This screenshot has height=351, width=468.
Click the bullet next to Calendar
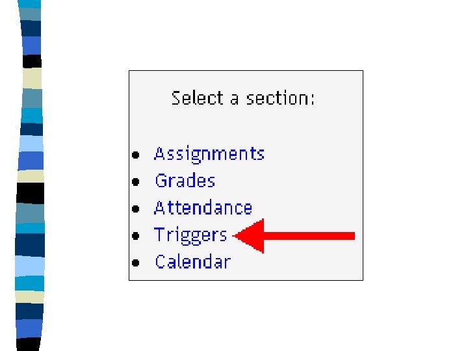135,263
